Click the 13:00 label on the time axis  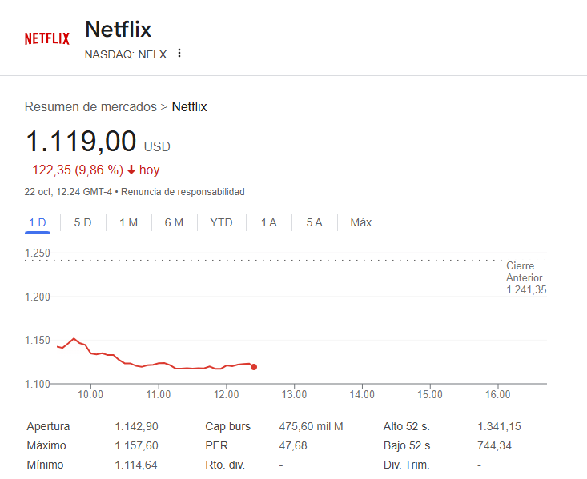295,394
